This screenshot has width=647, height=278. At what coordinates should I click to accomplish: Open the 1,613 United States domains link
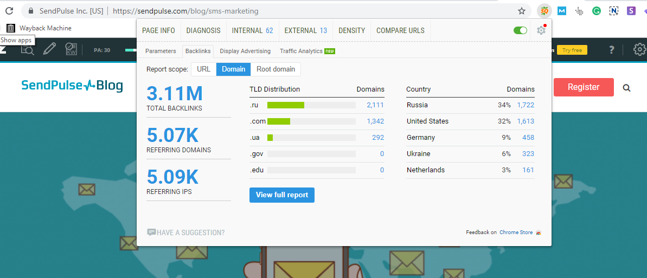[526, 121]
